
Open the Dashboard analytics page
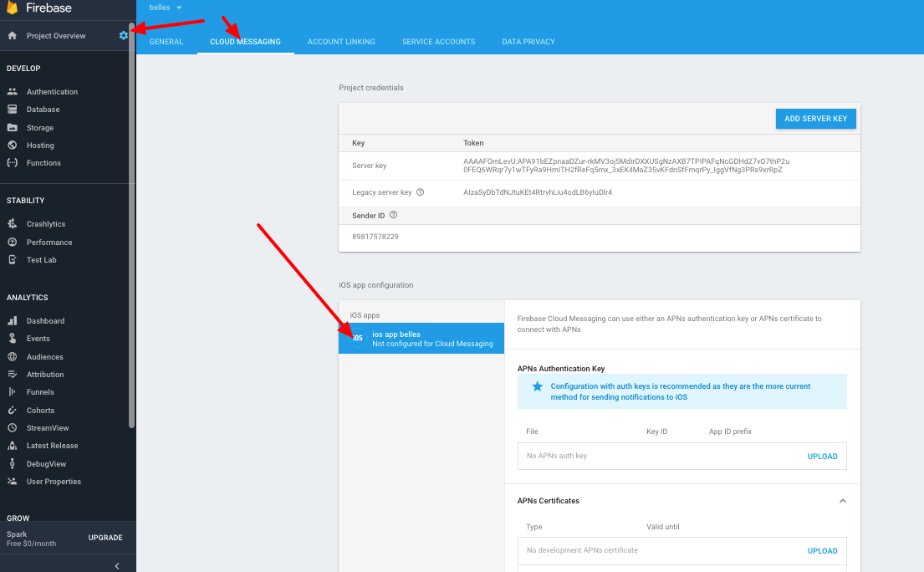pyautogui.click(x=45, y=321)
